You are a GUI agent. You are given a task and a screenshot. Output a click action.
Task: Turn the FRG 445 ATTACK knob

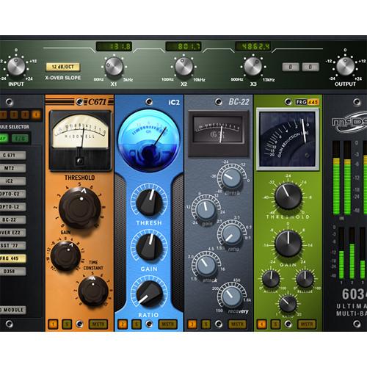click(x=271, y=279)
